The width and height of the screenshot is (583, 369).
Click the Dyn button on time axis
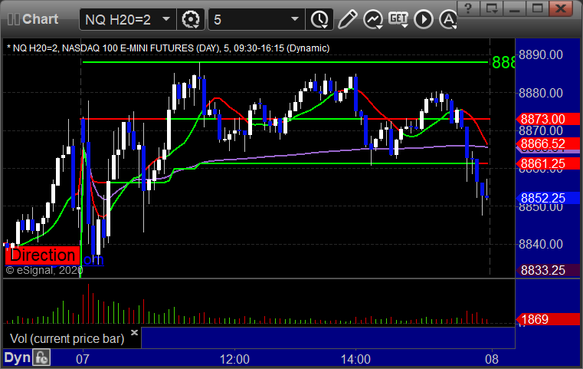click(x=17, y=357)
